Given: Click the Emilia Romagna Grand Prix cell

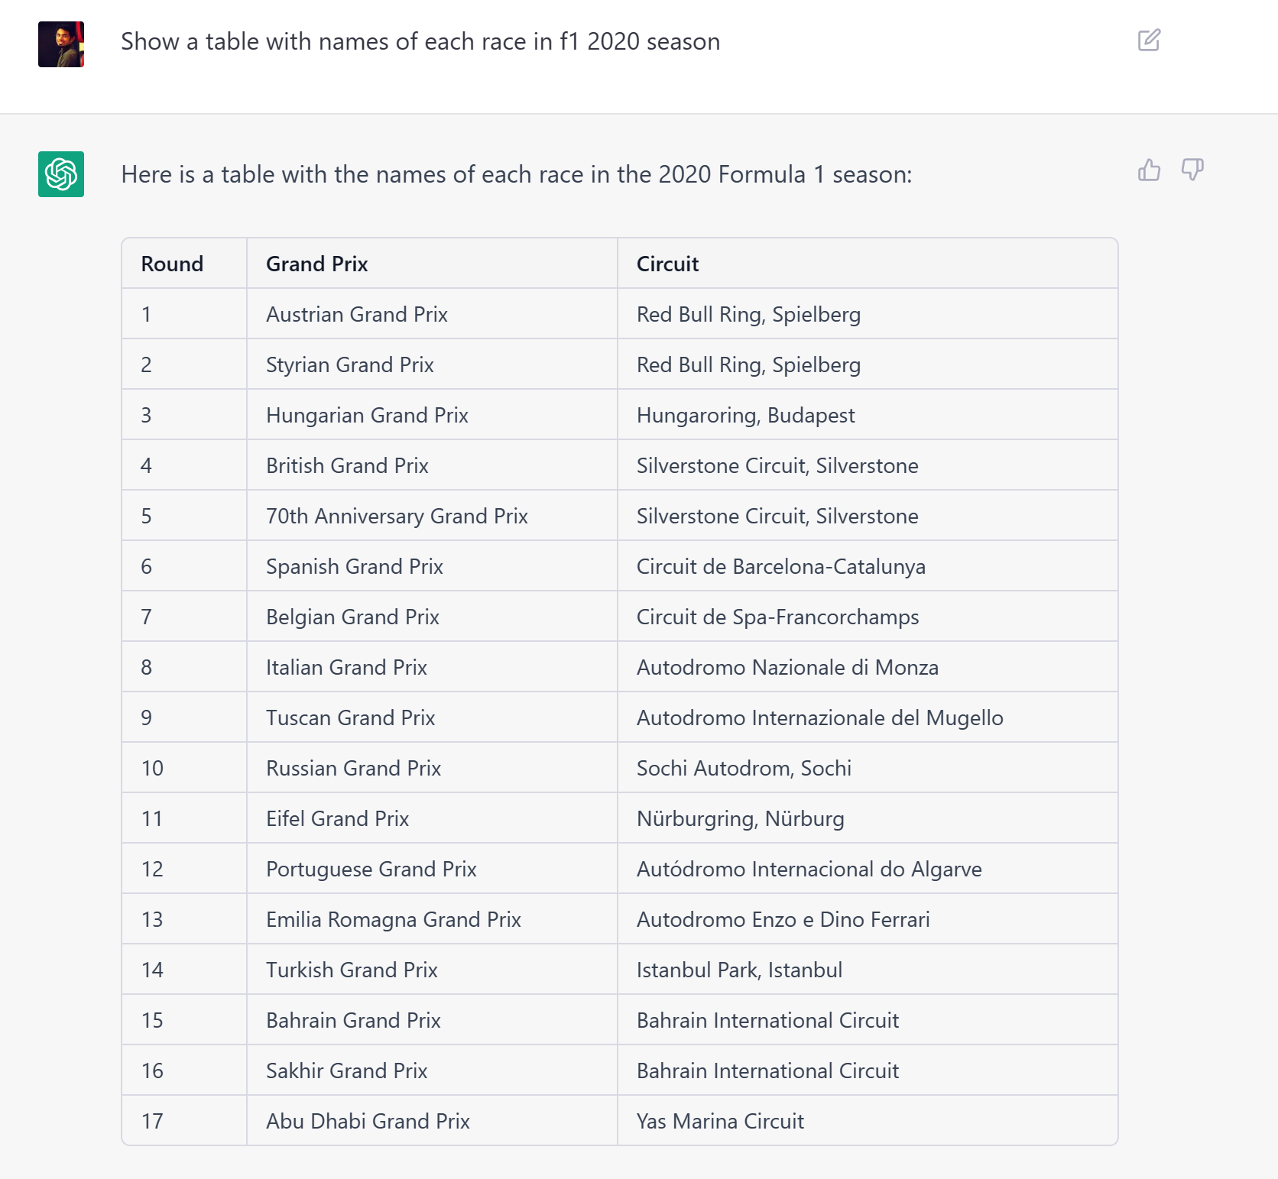Looking at the screenshot, I should click(x=393, y=919).
